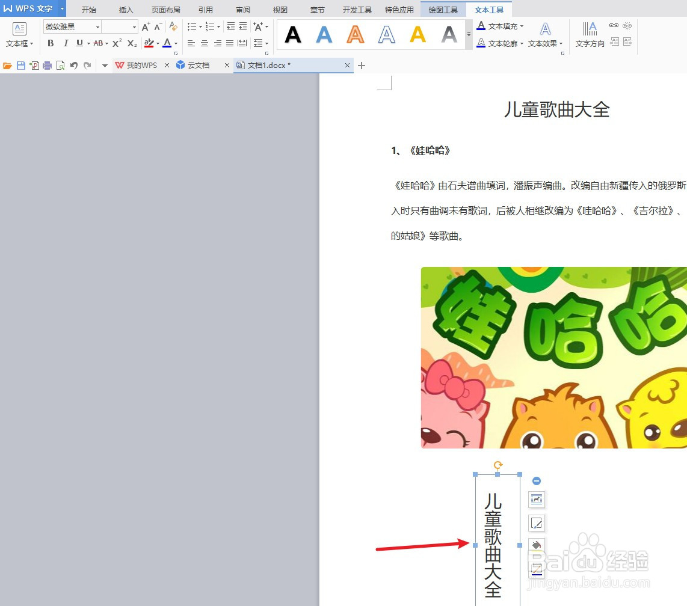Open print preview
This screenshot has width=687, height=606.
(x=61, y=66)
